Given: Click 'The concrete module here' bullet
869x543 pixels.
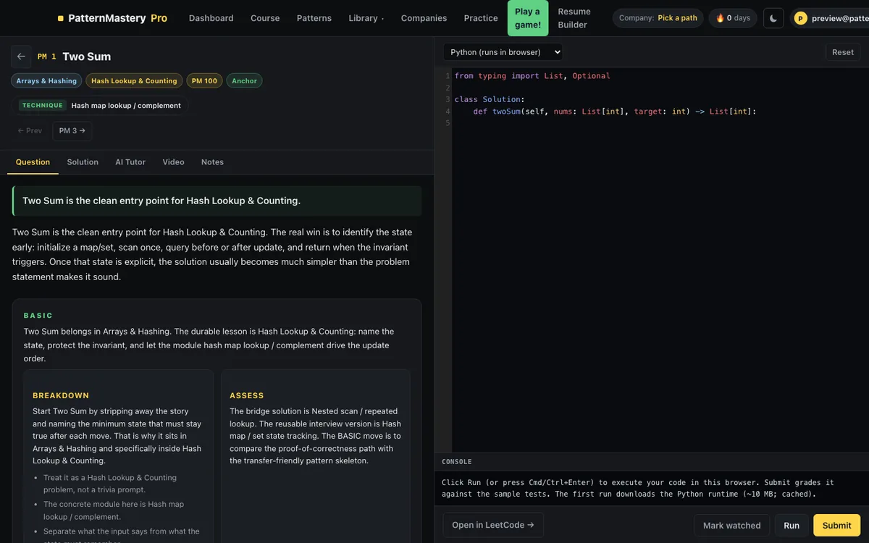Looking at the screenshot, I should pyautogui.click(x=114, y=510).
